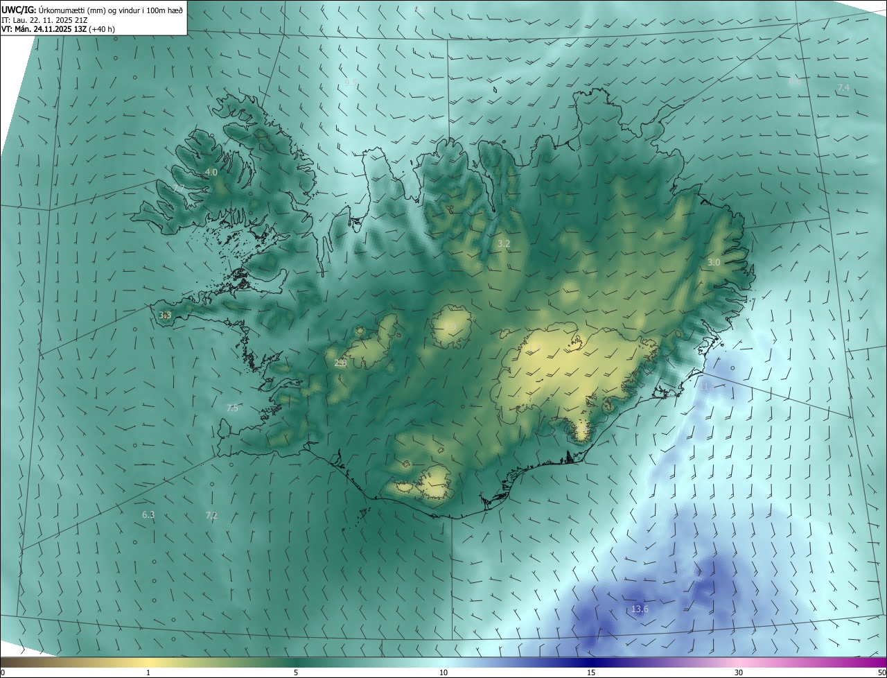Click the 0 tick on the color scale

coord(3,672)
